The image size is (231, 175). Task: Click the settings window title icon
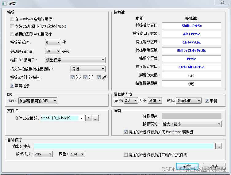click(x=4, y=3)
